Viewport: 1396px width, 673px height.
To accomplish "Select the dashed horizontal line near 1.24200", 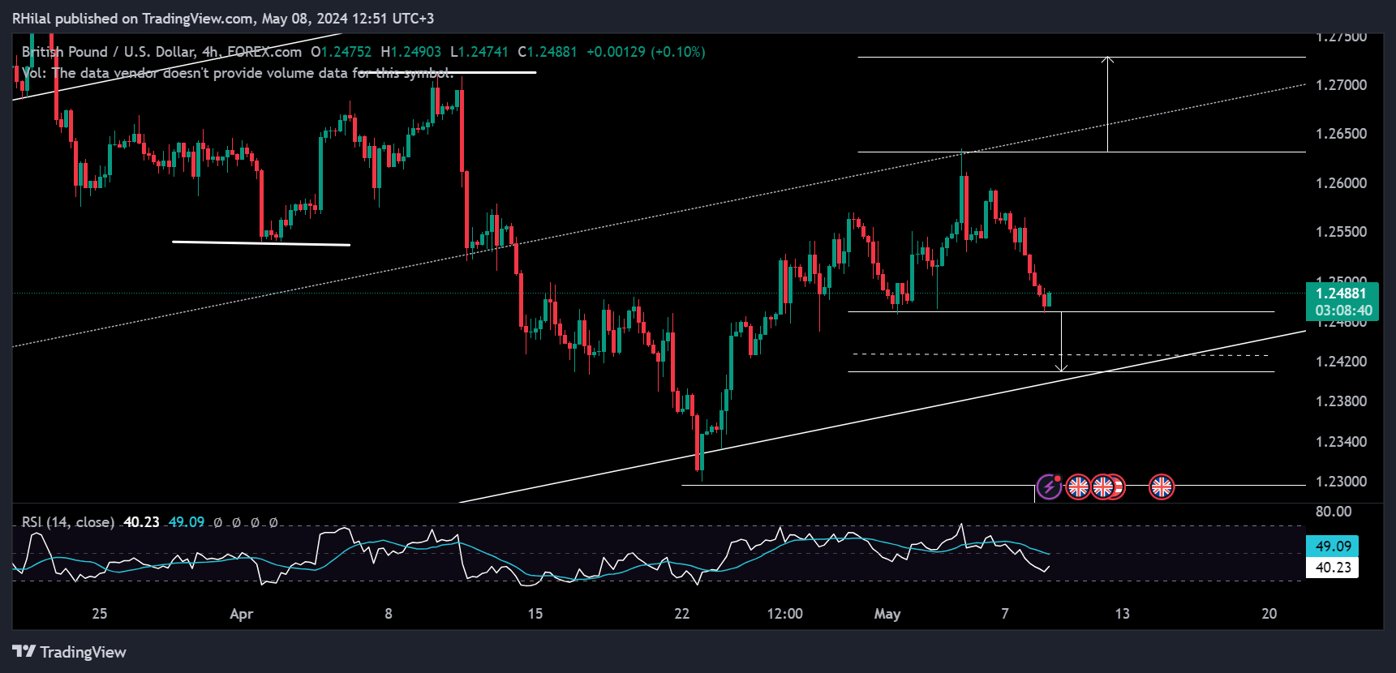I will 1060,354.
